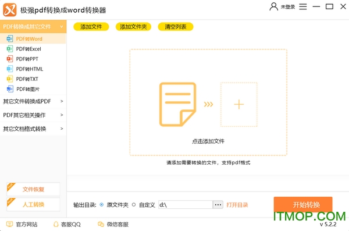Collapse the PDF转换成其它文件 section arrow

[62, 27]
